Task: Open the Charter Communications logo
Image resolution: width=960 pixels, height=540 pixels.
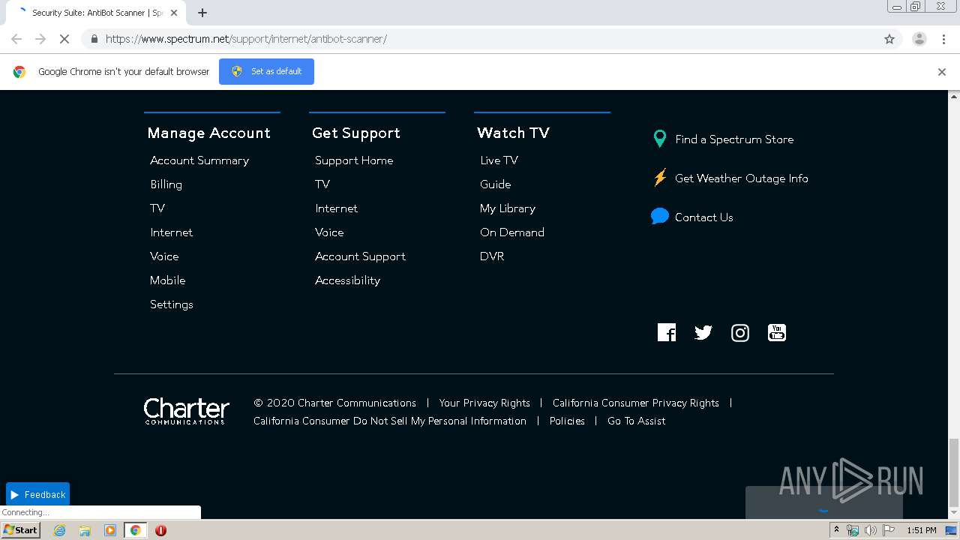Action: tap(186, 411)
